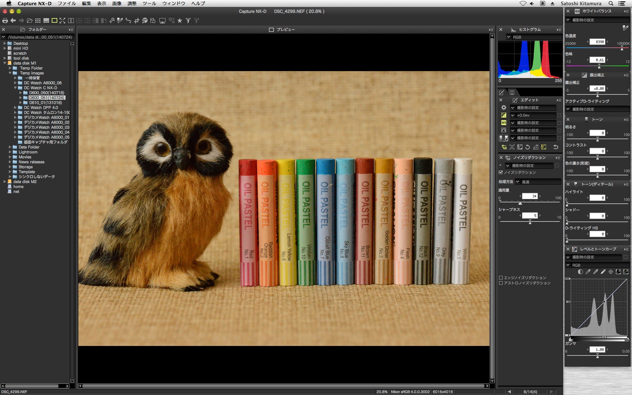Image resolution: width=632 pixels, height=395 pixels.
Task: Open the noise reduction NR icon
Action: point(504,147)
